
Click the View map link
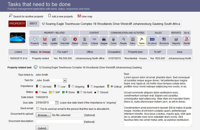click(87, 16)
